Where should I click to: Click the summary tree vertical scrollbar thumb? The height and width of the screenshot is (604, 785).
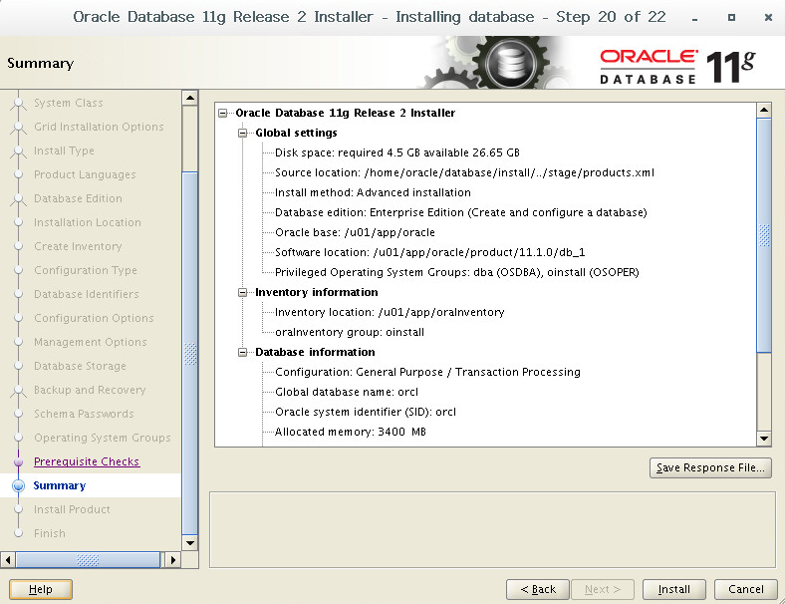pyautogui.click(x=764, y=235)
